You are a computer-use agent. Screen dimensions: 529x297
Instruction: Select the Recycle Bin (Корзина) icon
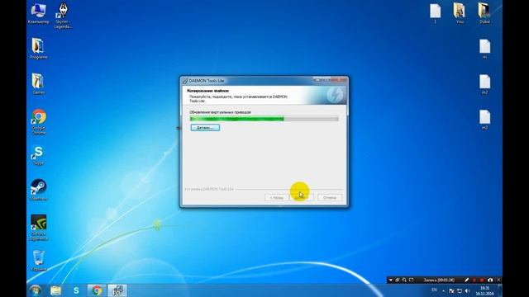point(39,261)
